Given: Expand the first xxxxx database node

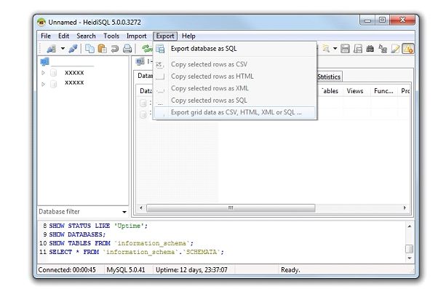Looking at the screenshot, I should (43, 73).
